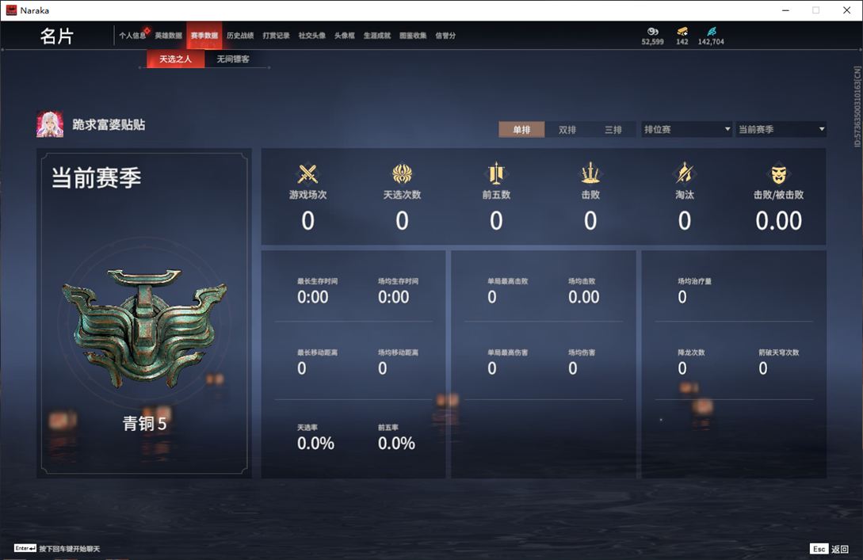Click the 箭破天穹次数 stat
Image resolution: width=863 pixels, height=560 pixels.
778,362
